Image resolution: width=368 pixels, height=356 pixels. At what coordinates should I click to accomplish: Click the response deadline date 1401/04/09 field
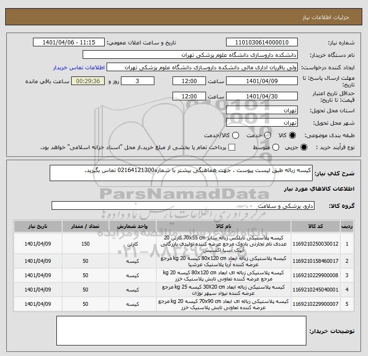click(262, 81)
